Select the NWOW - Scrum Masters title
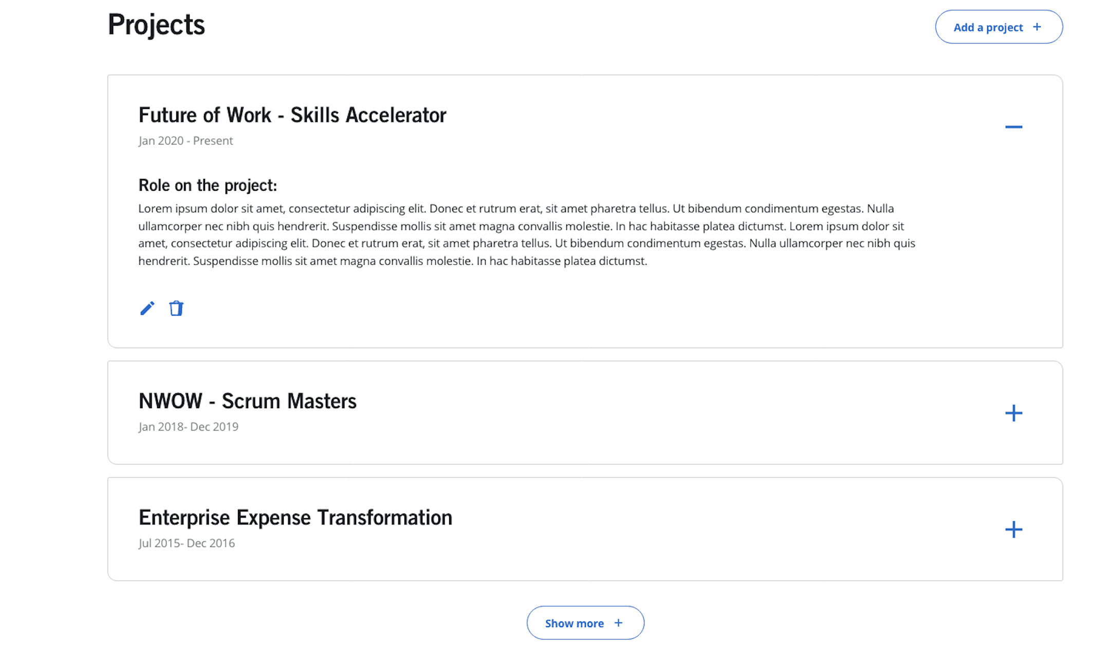1109x659 pixels. [x=247, y=401]
